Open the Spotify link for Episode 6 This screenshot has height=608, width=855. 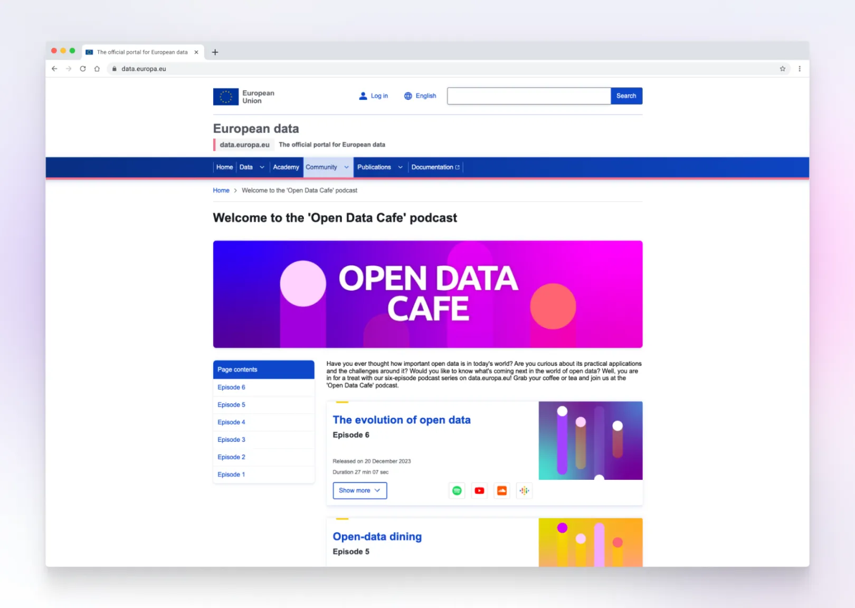(x=457, y=491)
